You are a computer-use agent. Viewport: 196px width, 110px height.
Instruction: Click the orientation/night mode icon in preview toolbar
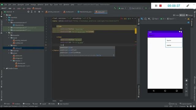click(145, 19)
